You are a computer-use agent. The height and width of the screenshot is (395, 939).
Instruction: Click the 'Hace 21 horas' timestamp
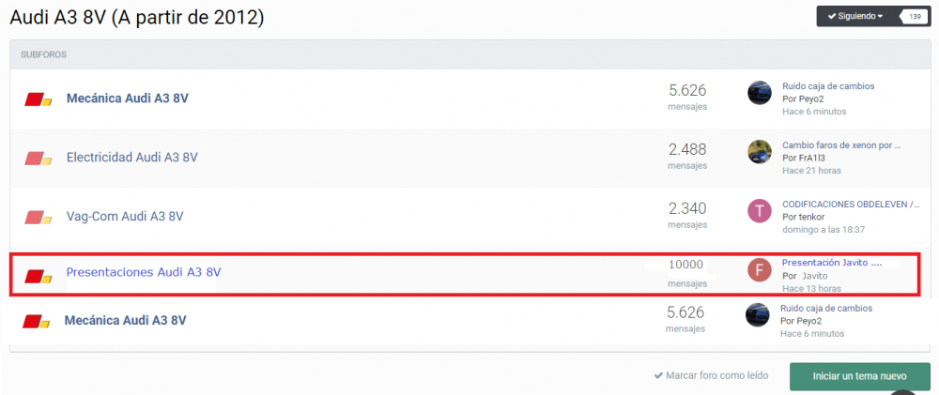pos(811,171)
